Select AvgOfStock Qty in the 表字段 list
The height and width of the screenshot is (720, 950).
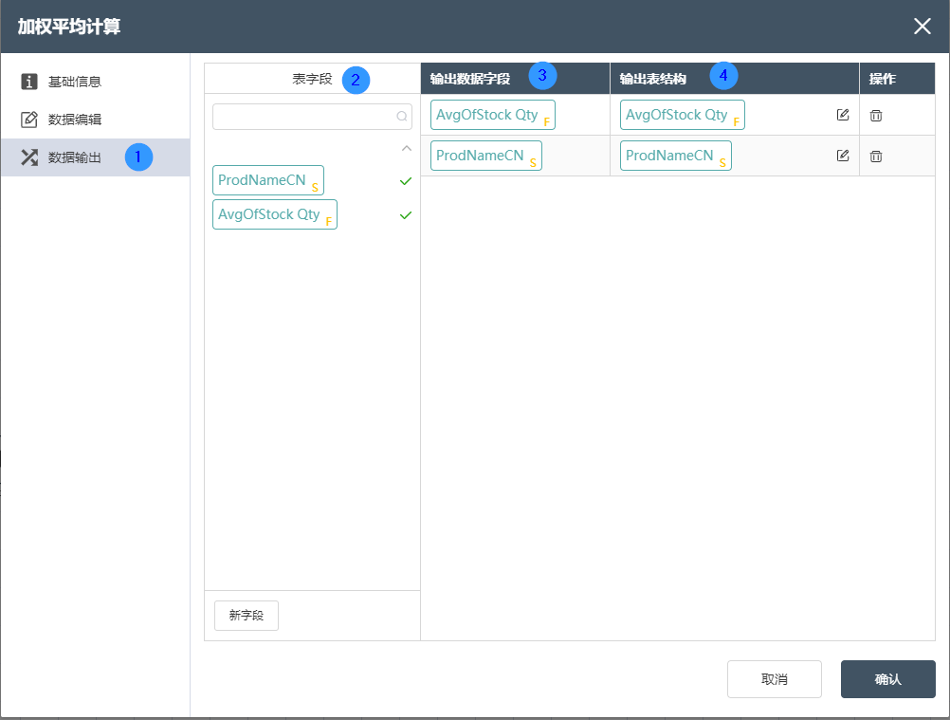(x=274, y=214)
